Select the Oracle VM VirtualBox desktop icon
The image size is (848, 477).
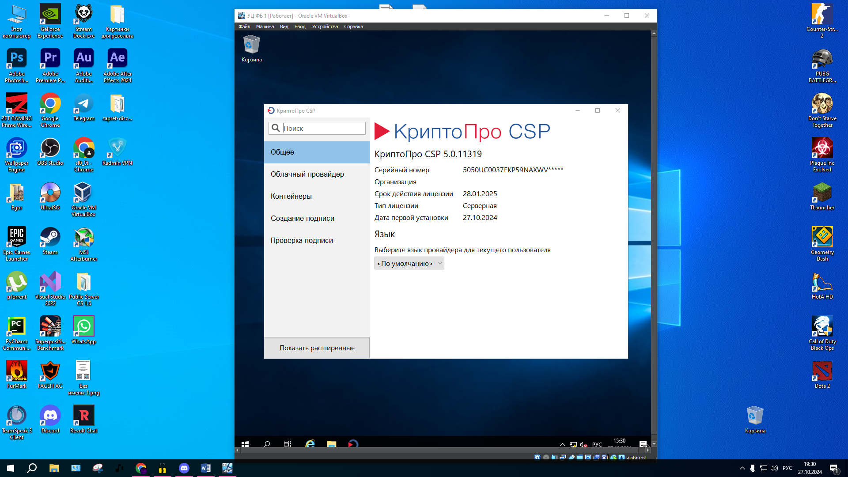coord(84,199)
